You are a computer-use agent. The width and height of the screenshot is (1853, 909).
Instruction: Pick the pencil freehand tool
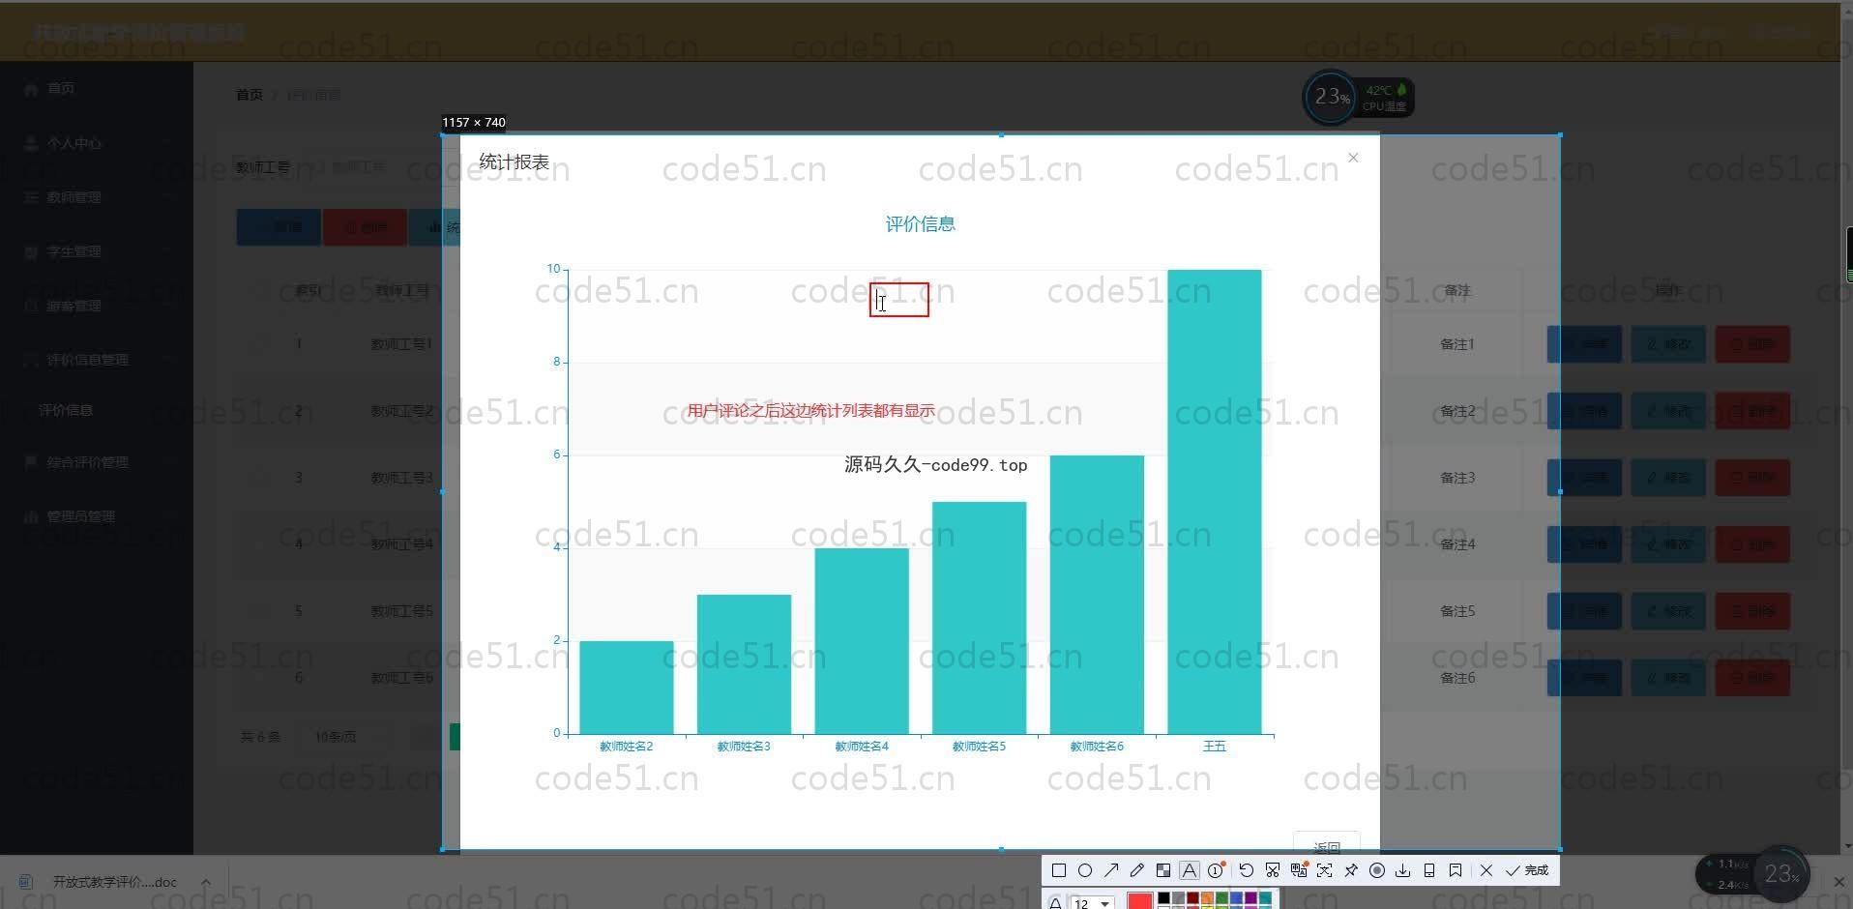[x=1137, y=870]
